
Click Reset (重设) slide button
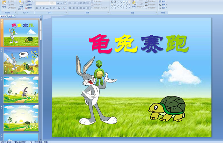pyautogui.click(x=29, y=4)
